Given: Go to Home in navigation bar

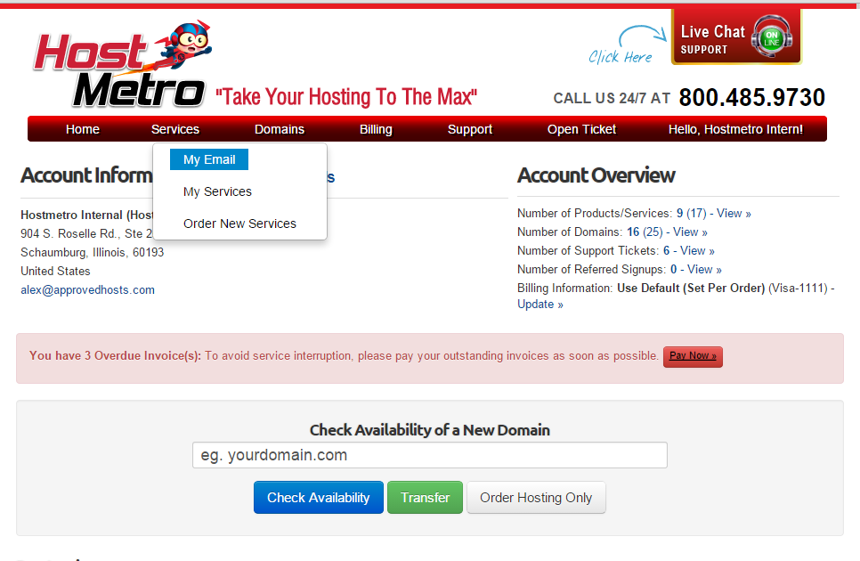Looking at the screenshot, I should coord(83,129).
